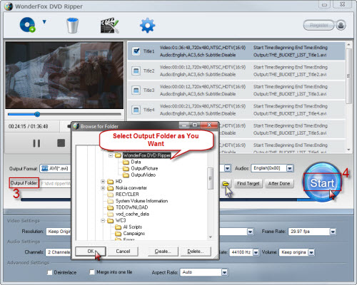Pause playback in the preview player

pyautogui.click(x=36, y=143)
